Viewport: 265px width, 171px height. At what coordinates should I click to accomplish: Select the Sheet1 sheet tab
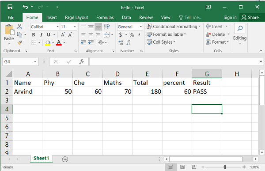click(x=42, y=158)
